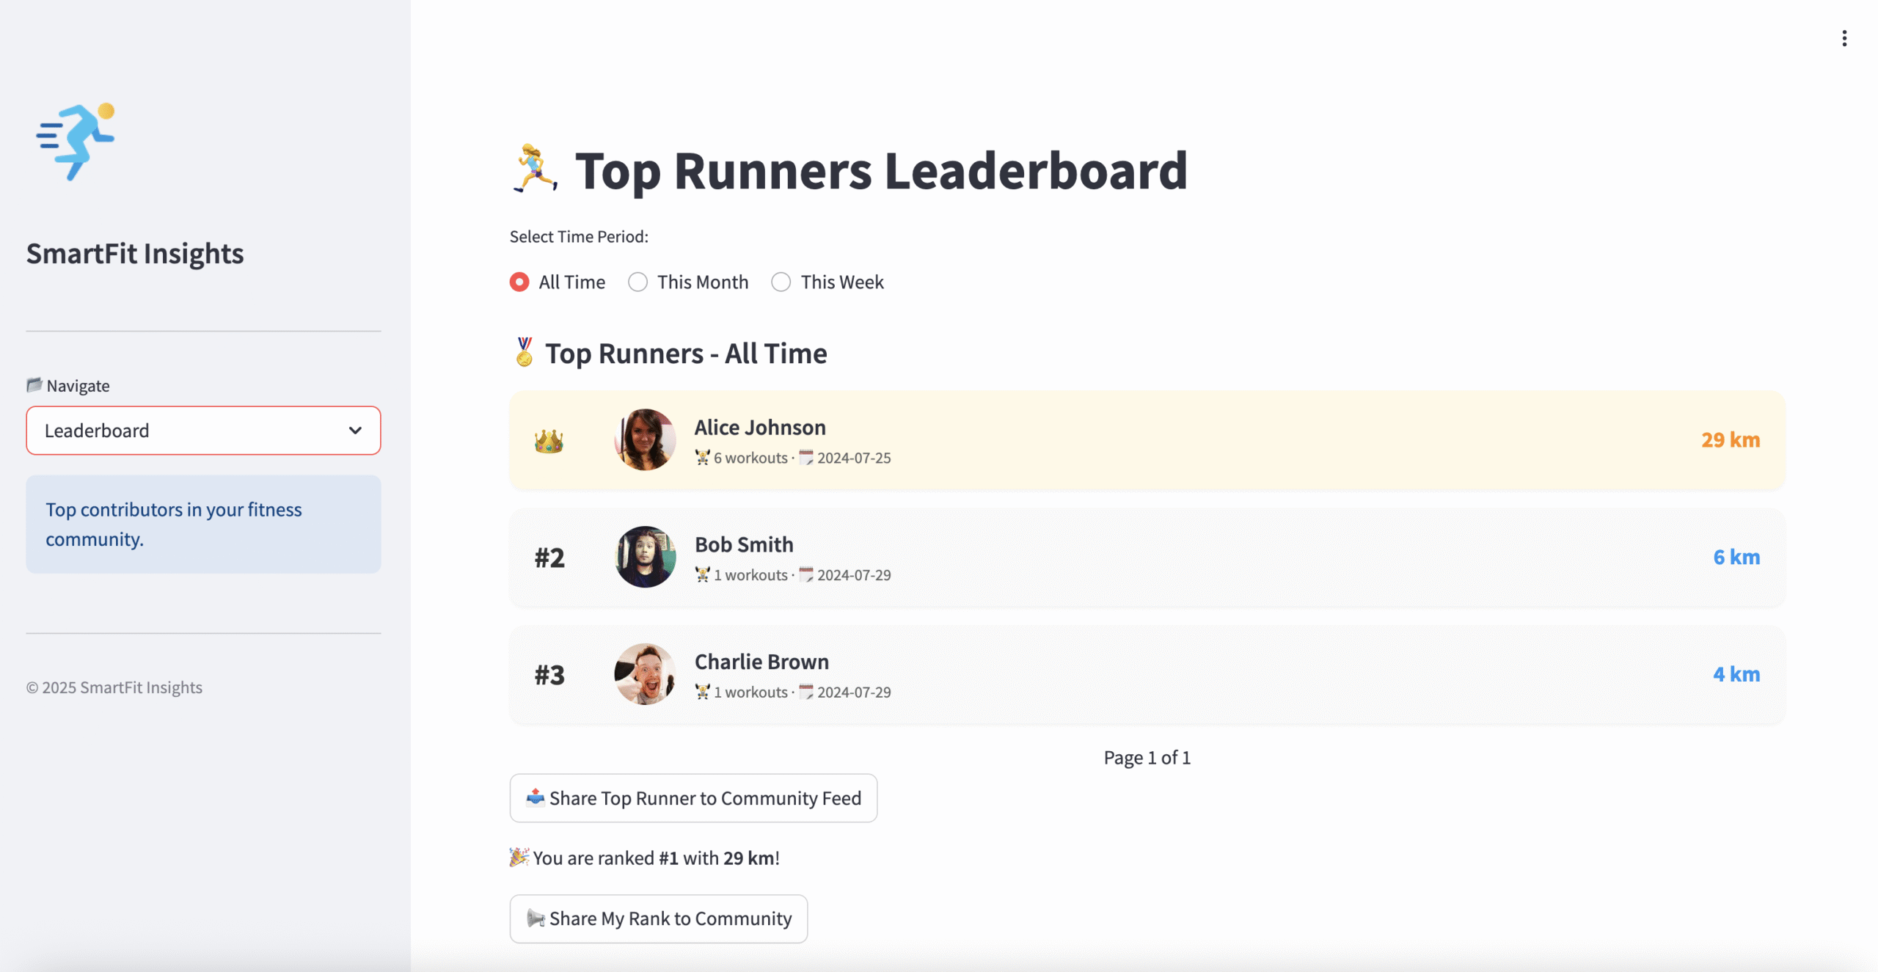Click the chevron arrow in Navigate selector

pyautogui.click(x=355, y=431)
